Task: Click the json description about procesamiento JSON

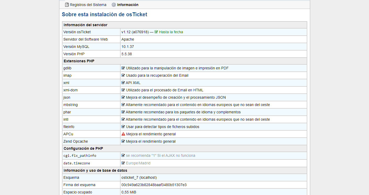Action: 176,97
